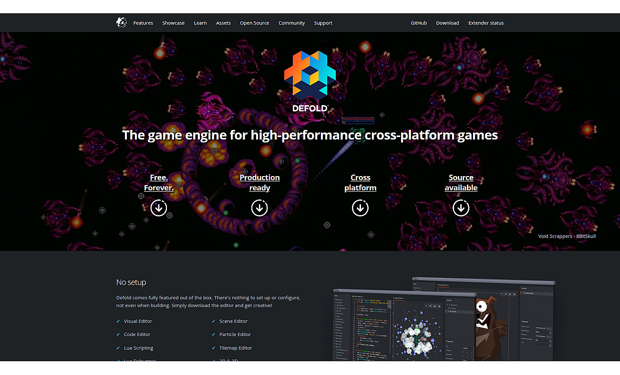
Task: Click down-arrow icon under Free. Forever.
Action: (x=159, y=208)
